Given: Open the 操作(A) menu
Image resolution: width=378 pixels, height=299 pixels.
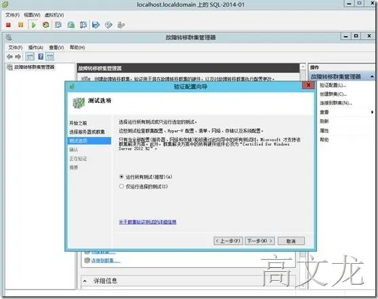Looking at the screenshot, I should click(x=36, y=47).
